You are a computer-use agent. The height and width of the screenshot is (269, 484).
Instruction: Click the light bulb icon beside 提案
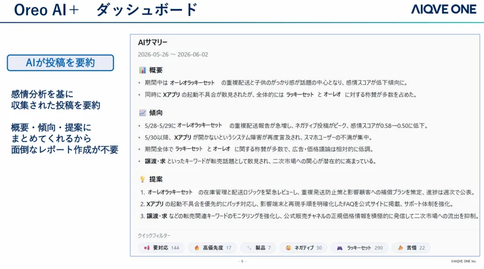142,179
